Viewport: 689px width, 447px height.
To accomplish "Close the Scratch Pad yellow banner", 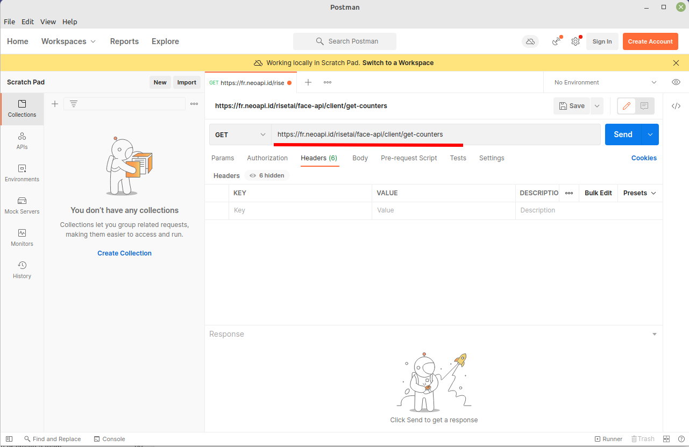I will (x=676, y=63).
